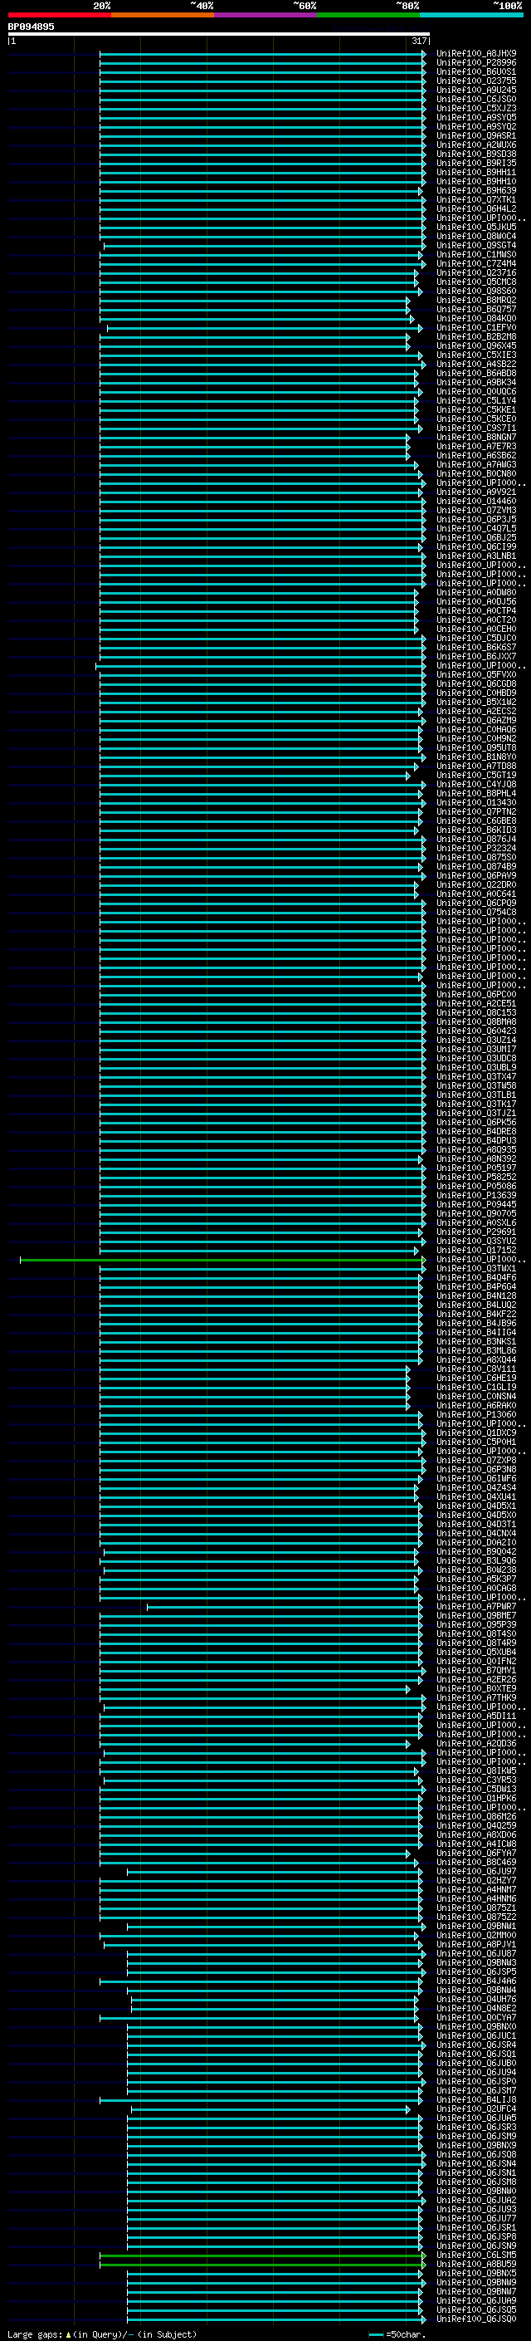Select label UniRef100_P13060
Screen dimensions: 531x2341
coord(476,1415)
